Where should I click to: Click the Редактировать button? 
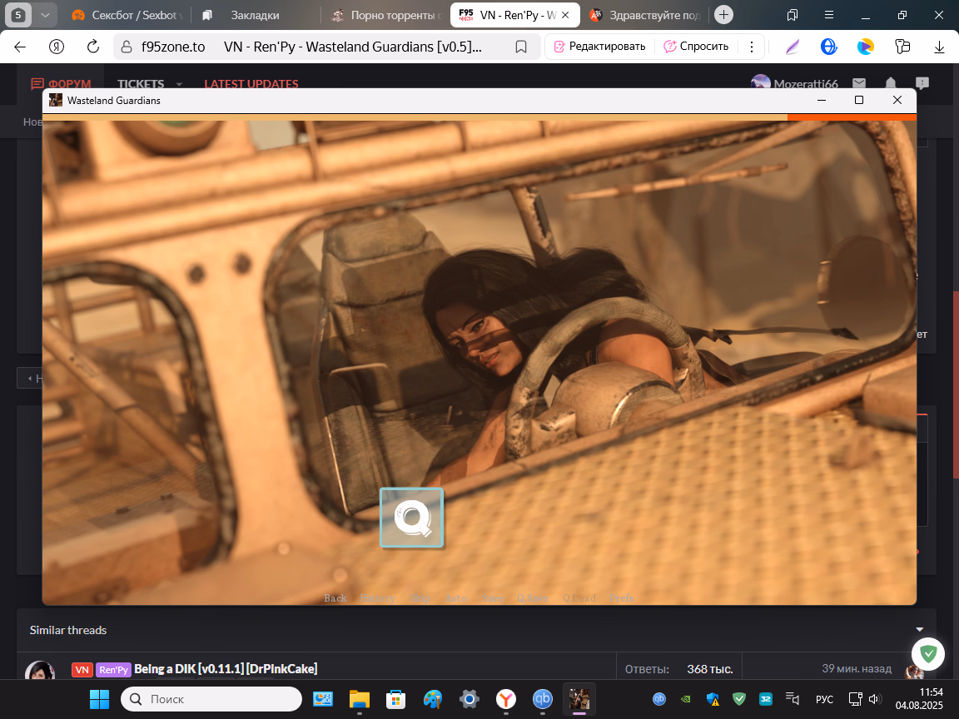pos(599,47)
